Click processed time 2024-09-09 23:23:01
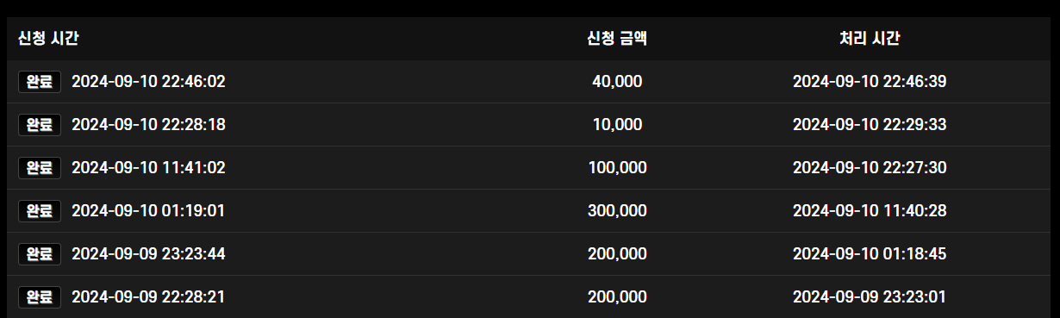Screen dimensions: 1060x318 pos(870,297)
